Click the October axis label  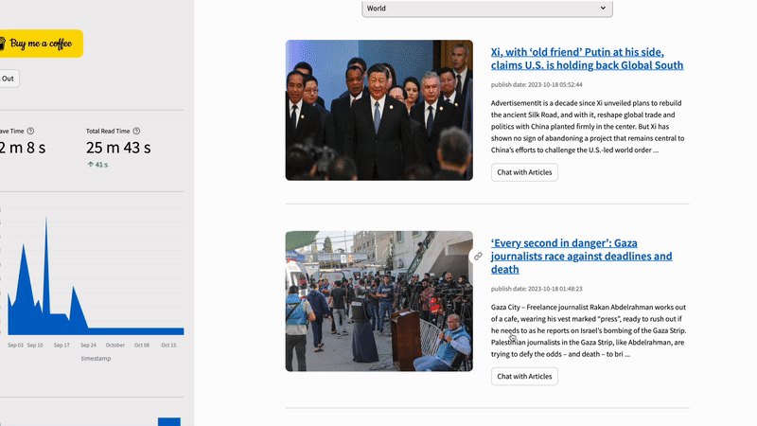point(114,346)
